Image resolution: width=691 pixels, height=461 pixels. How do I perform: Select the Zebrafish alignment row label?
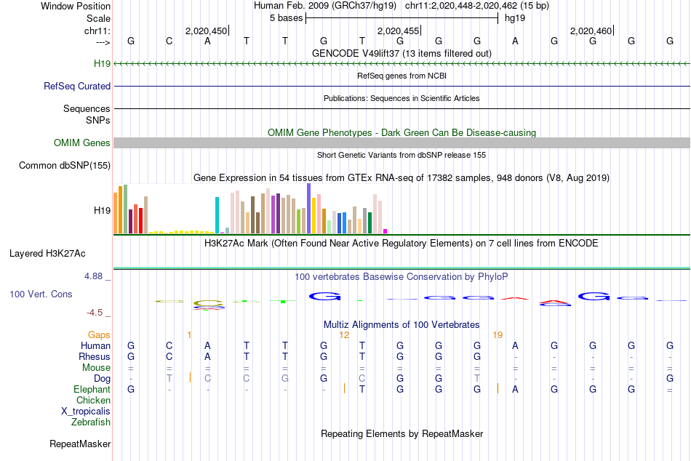[91, 422]
